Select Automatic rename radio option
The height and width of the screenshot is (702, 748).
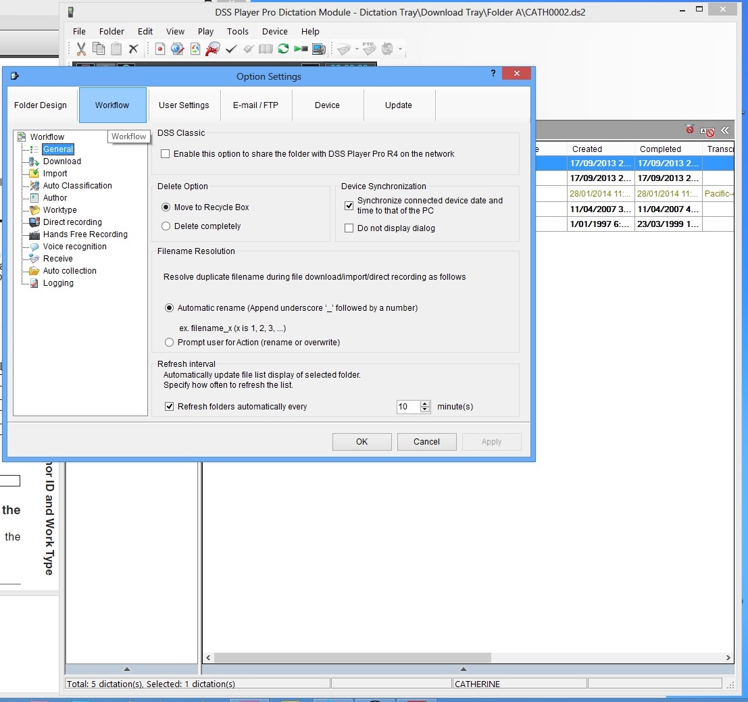169,308
